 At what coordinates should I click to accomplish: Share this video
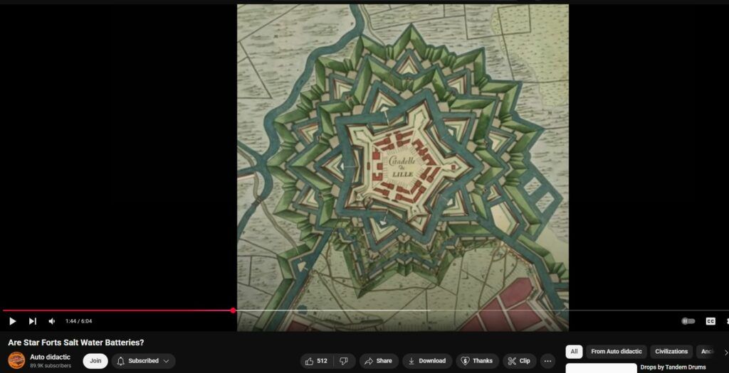(x=378, y=361)
